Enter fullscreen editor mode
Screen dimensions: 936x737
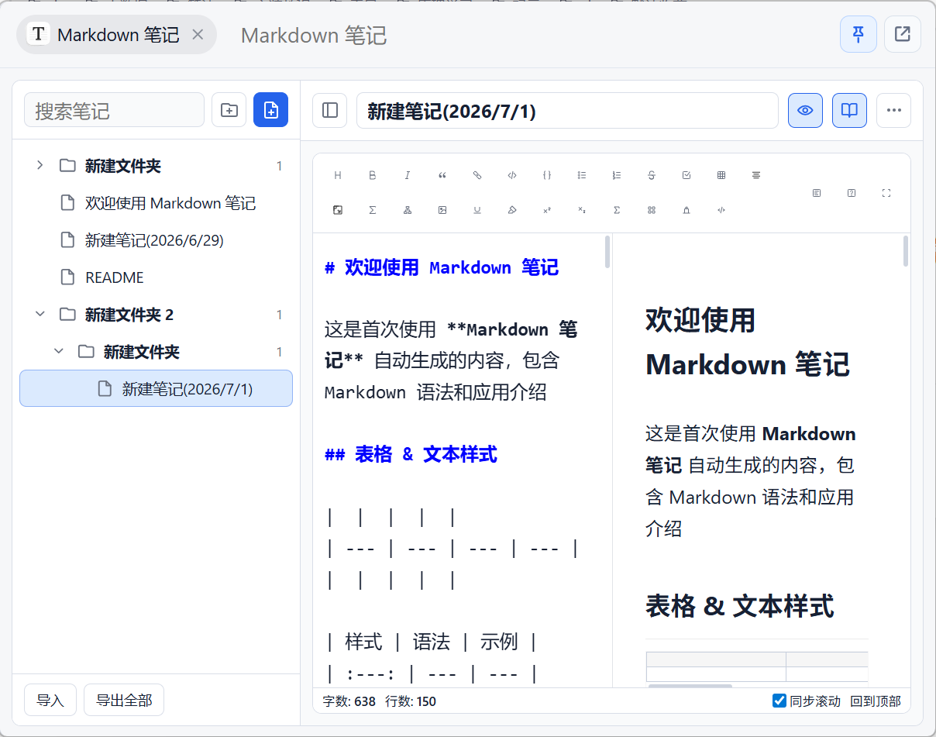[886, 193]
